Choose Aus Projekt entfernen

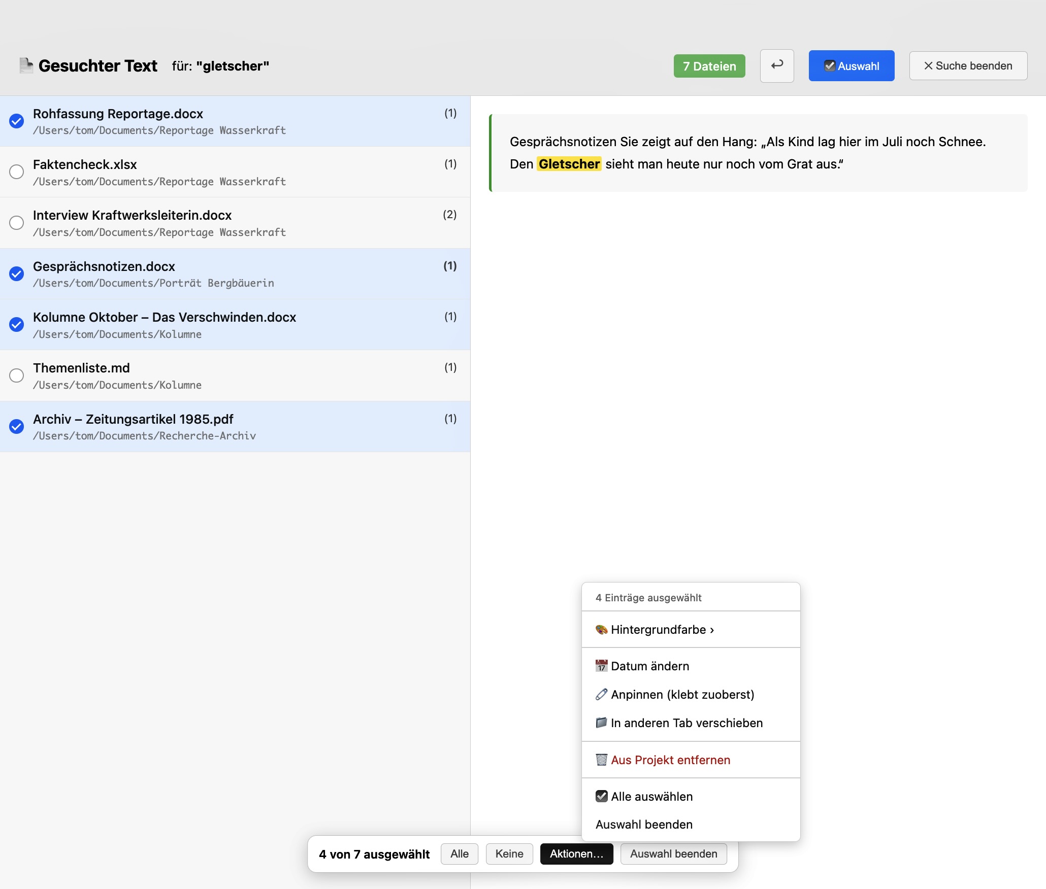coord(691,760)
